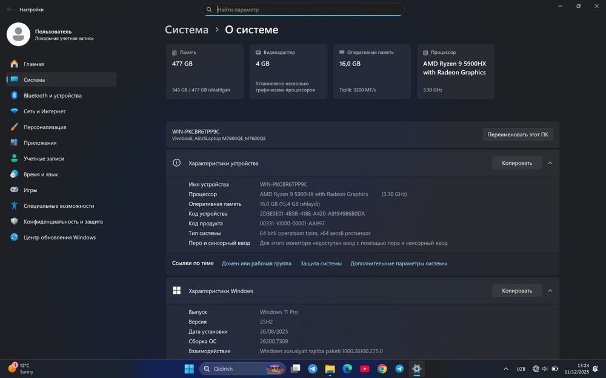Image resolution: width=606 pixels, height=378 pixels.
Task: Open the Домен или рабочая группа link
Action: coord(256,264)
